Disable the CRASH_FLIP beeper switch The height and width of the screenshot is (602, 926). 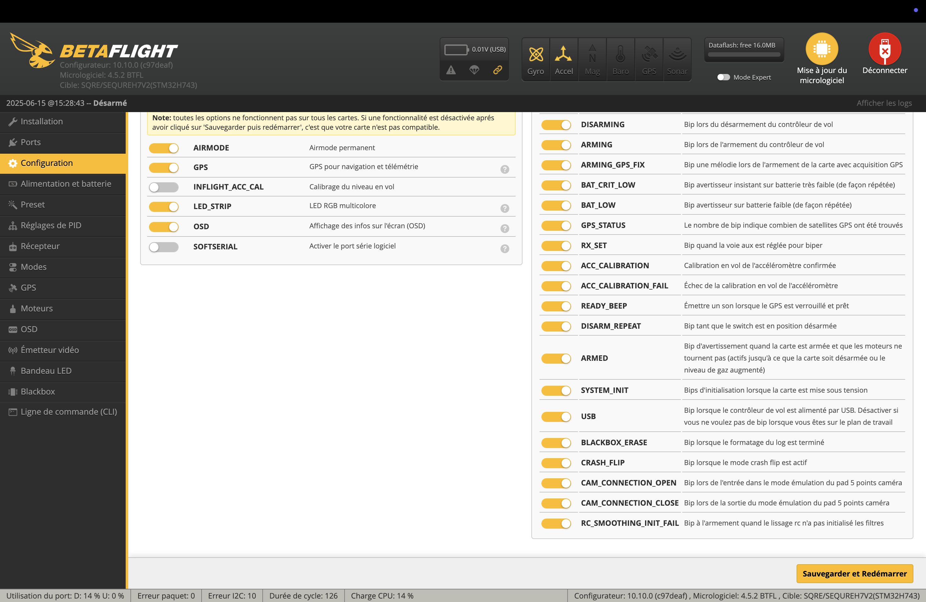coord(556,463)
